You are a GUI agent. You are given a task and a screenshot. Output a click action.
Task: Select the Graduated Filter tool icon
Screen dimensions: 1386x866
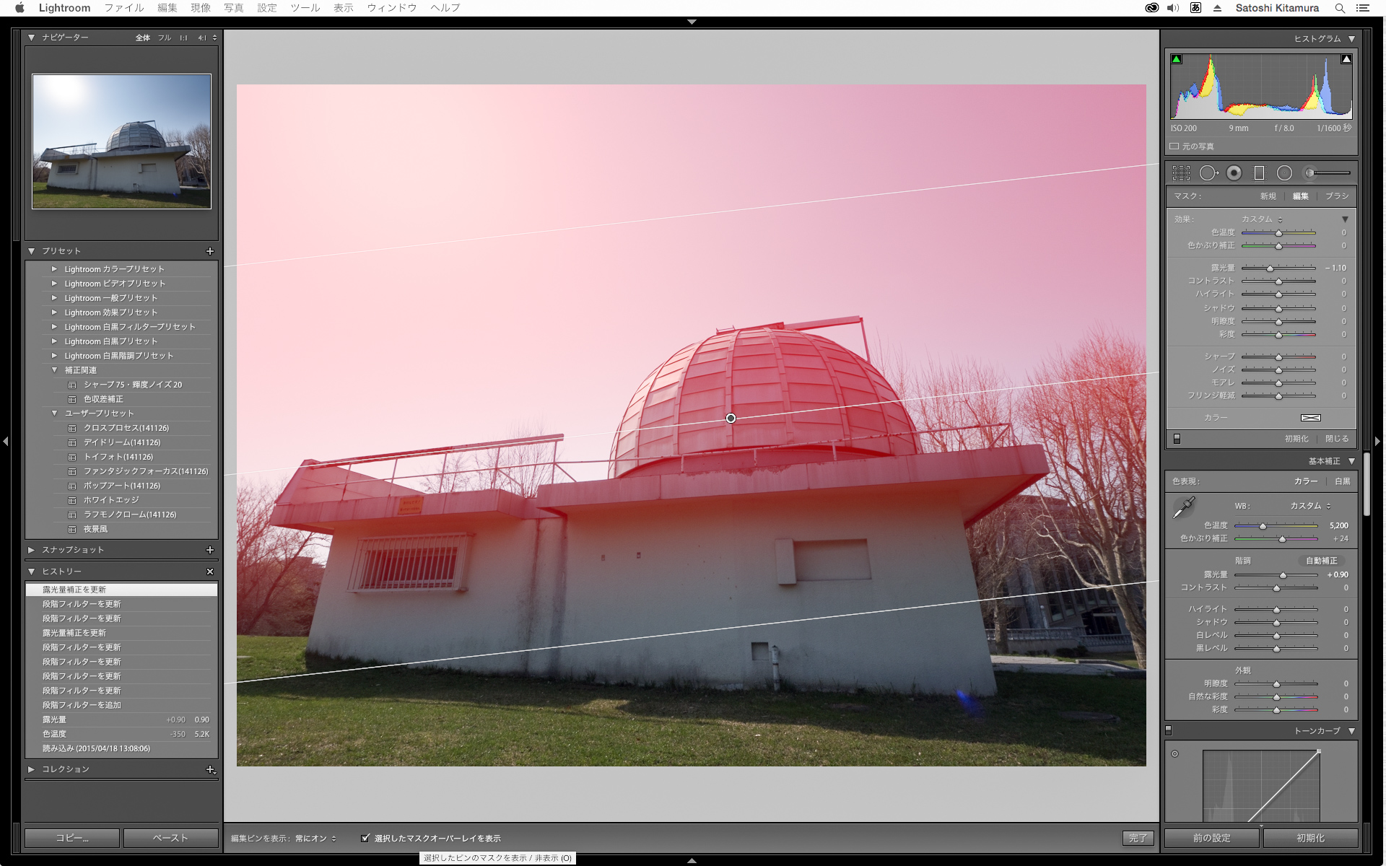(1259, 173)
